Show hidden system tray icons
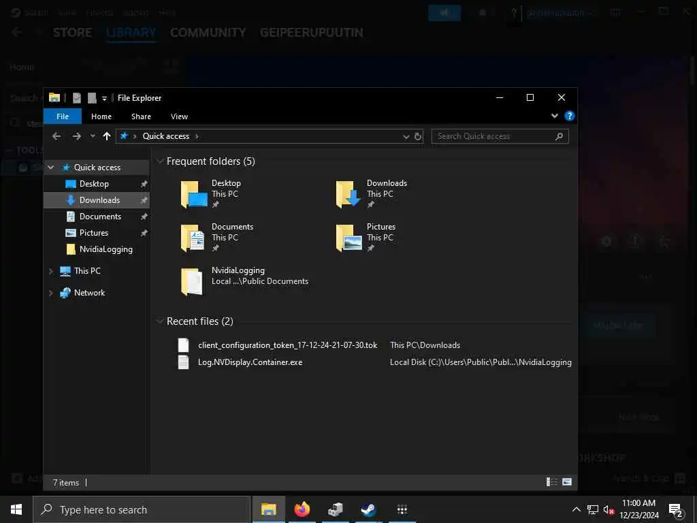Image resolution: width=697 pixels, height=523 pixels. coord(576,509)
